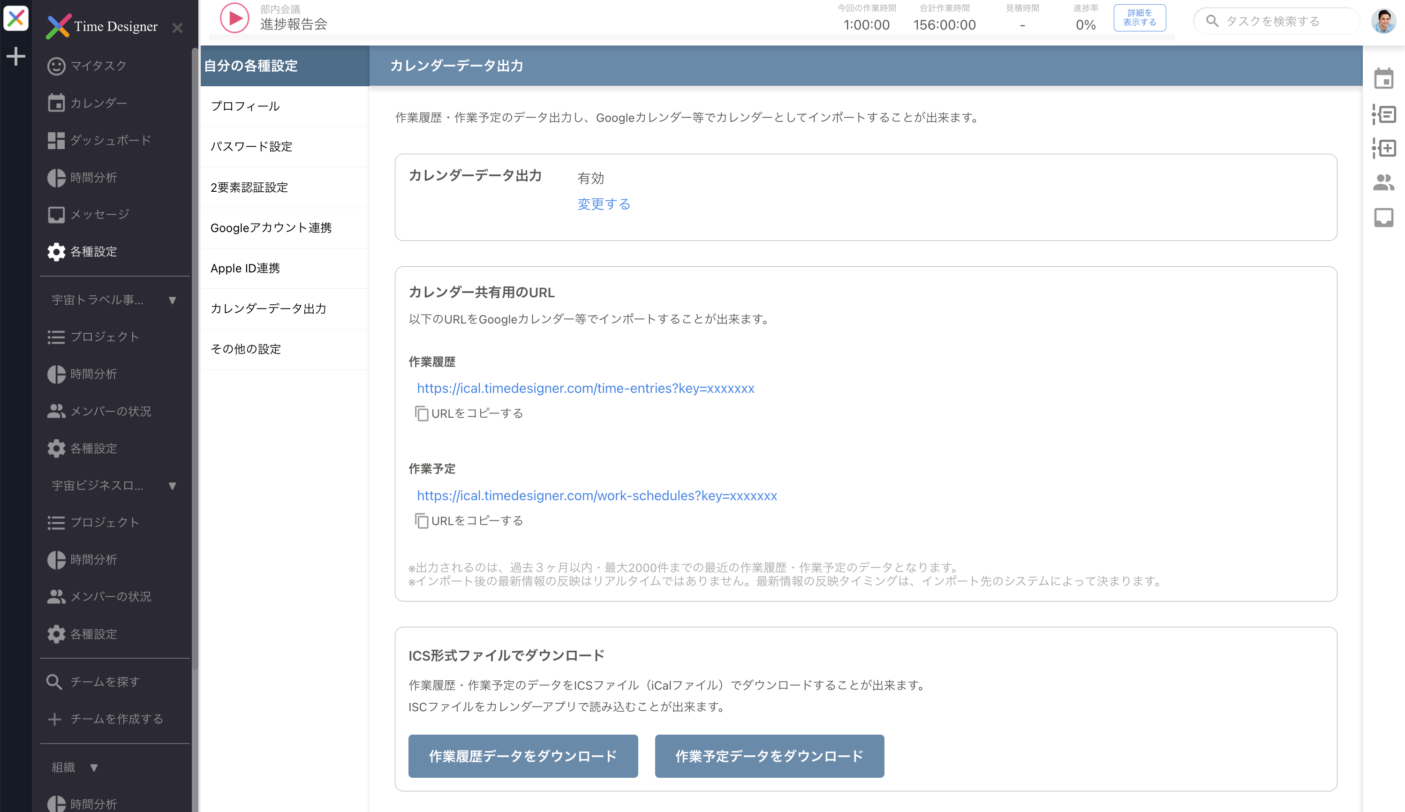Click the メンバーの状況 people icon
Screen dimensions: 1405x812
[56, 411]
